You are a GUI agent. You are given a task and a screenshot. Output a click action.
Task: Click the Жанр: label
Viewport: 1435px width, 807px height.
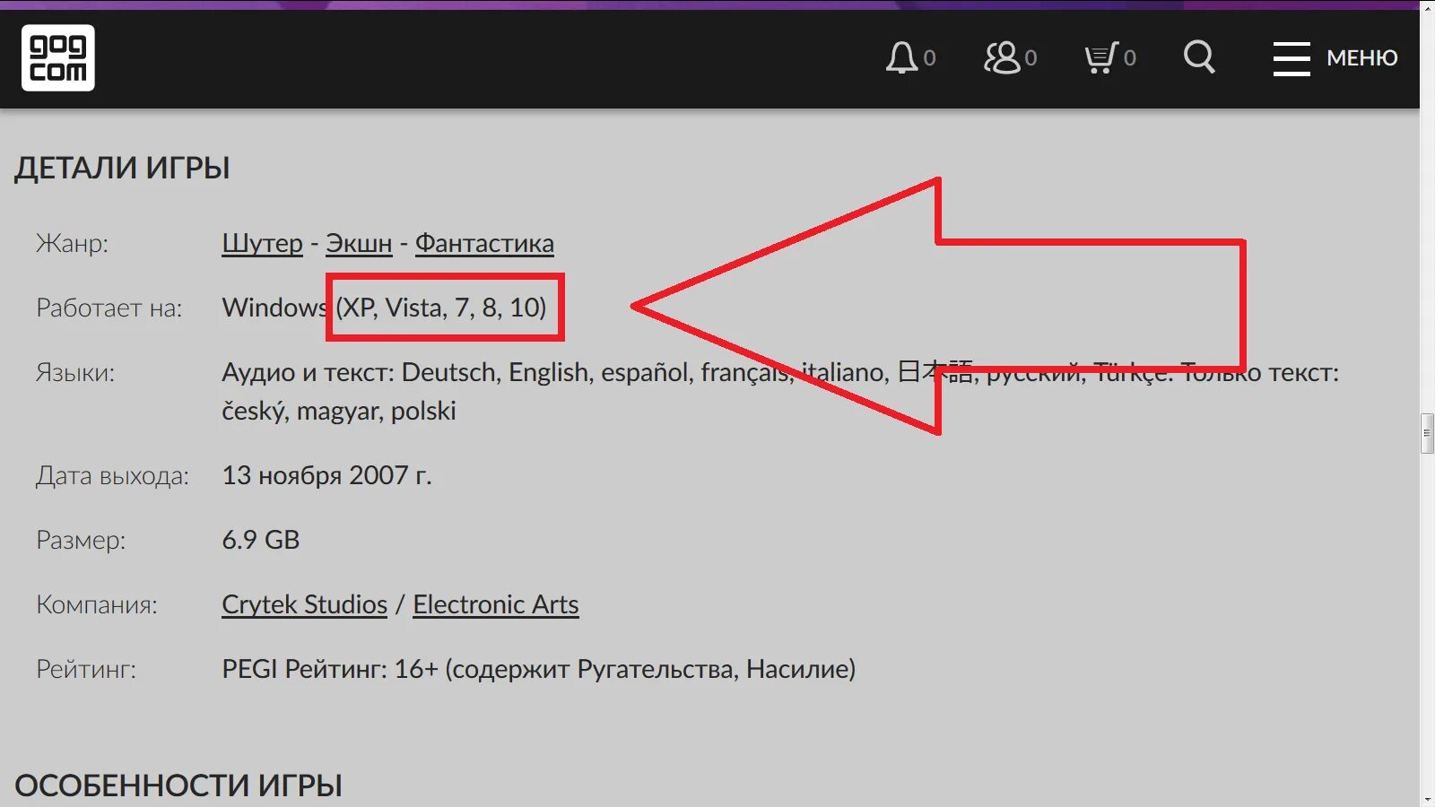(72, 243)
